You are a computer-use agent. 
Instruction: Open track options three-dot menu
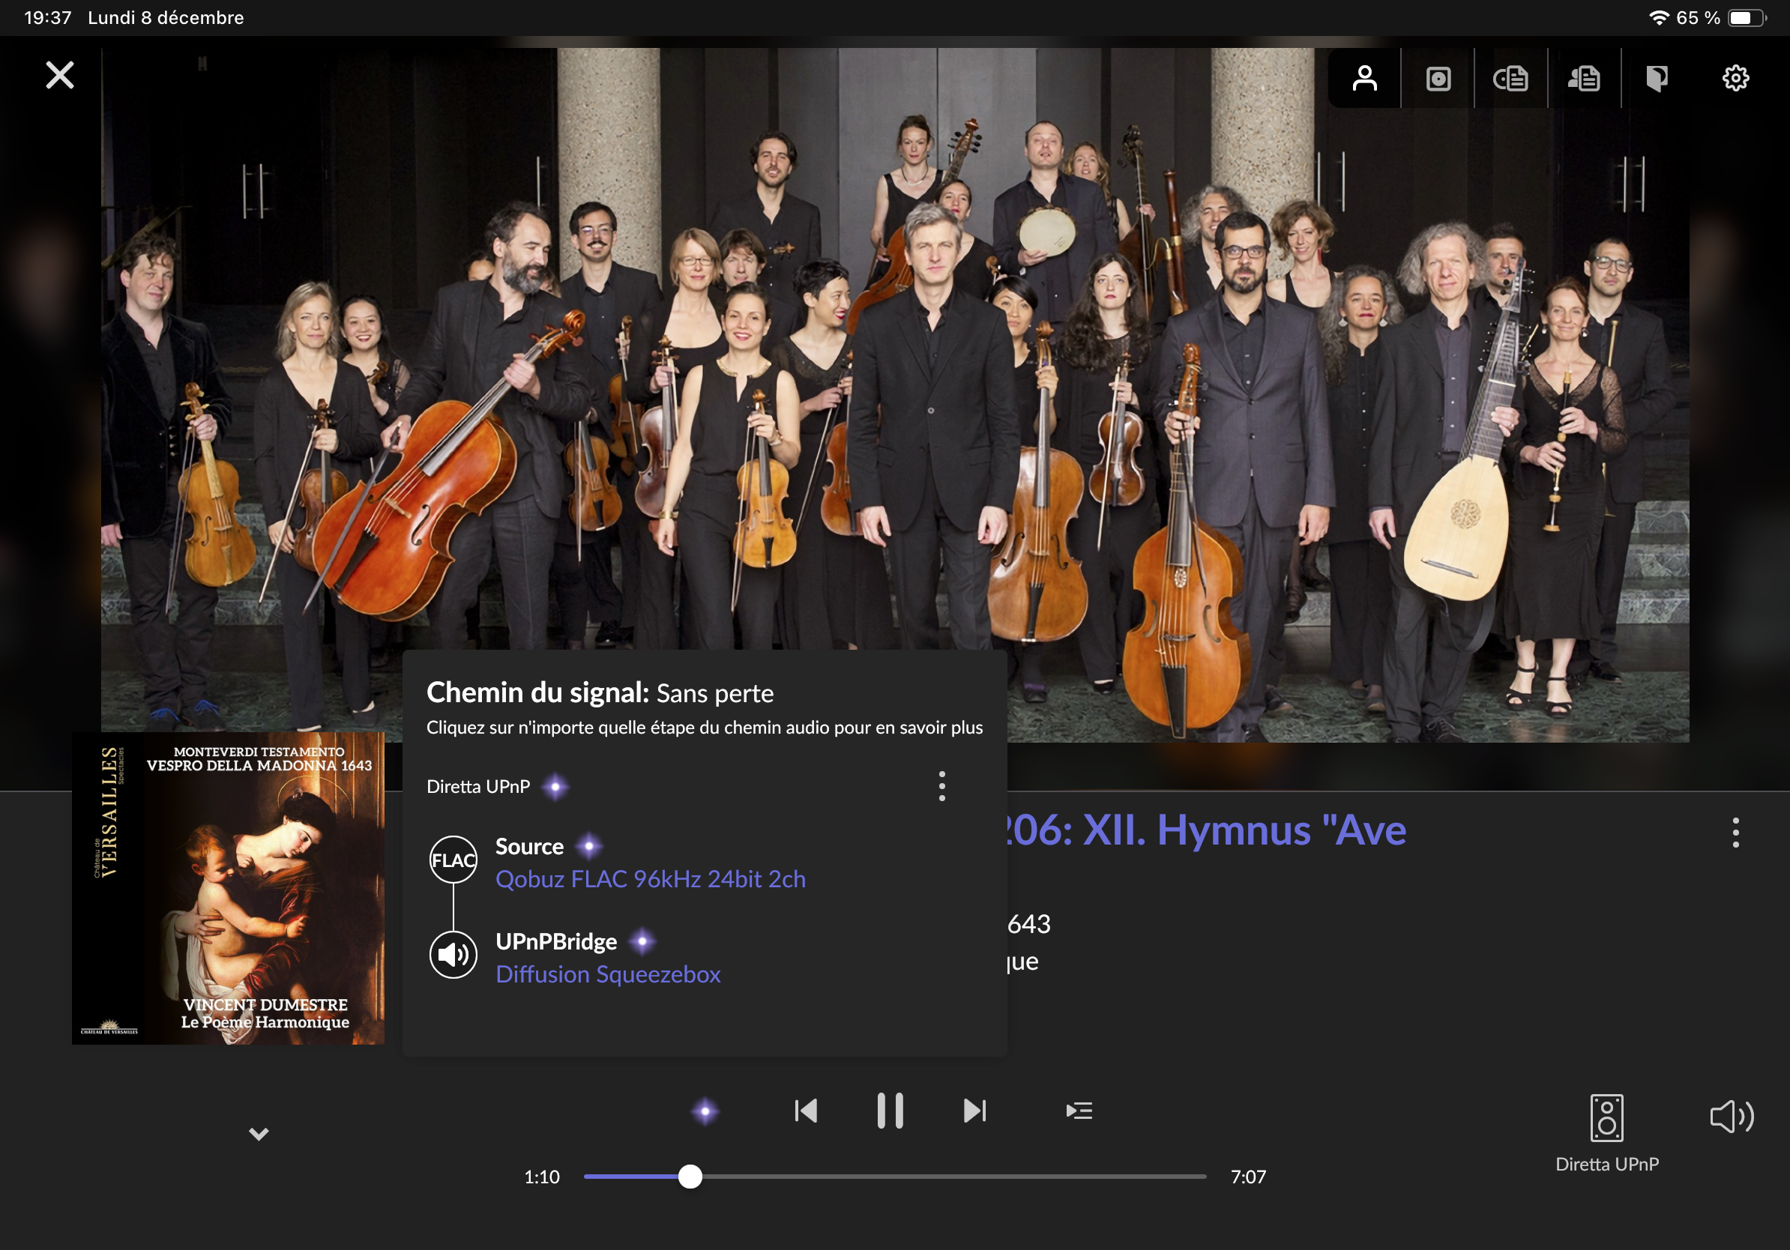(x=1735, y=833)
